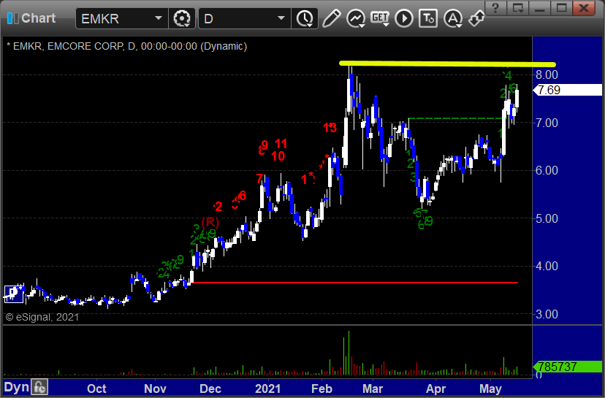
Task: Click the Nov label on time axis
Action: point(155,389)
